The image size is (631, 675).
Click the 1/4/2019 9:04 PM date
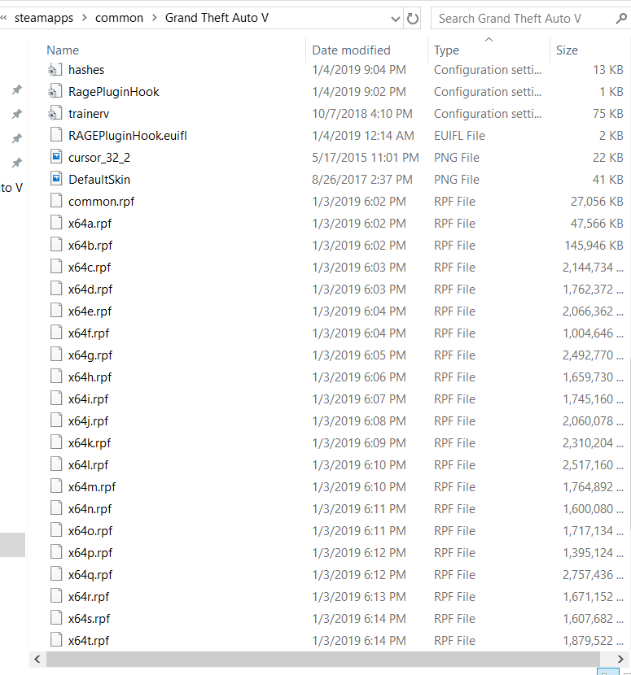pos(359,70)
